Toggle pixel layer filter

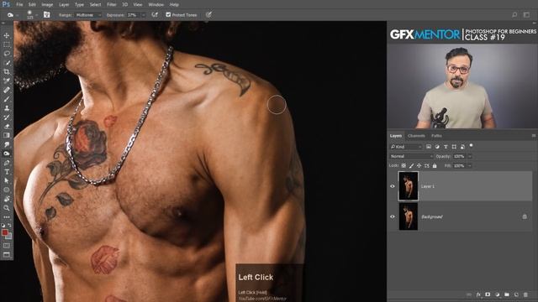pyautogui.click(x=429, y=147)
